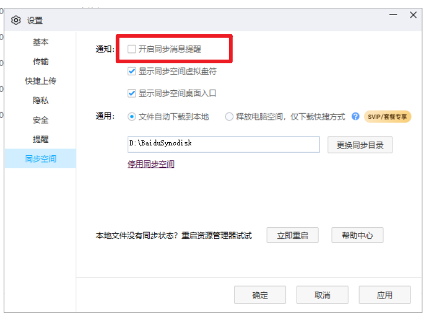This screenshot has width=424, height=313.
Task: Select the 同步空间 tab
Action: coord(41,158)
